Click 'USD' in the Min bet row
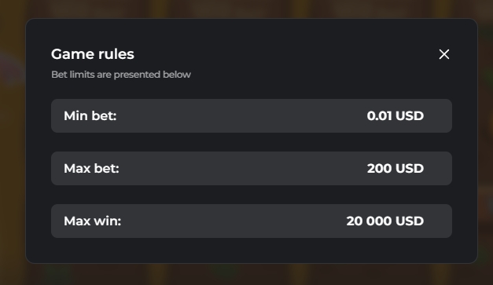This screenshot has height=285, width=493. (x=410, y=116)
